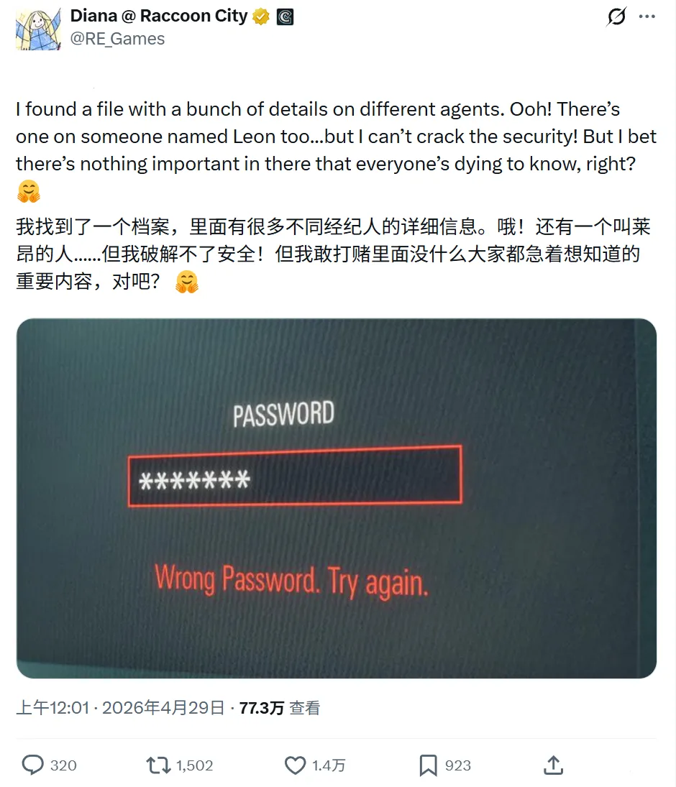Click the English tweet text paragraph
This screenshot has height=787, width=676.
coord(336,150)
